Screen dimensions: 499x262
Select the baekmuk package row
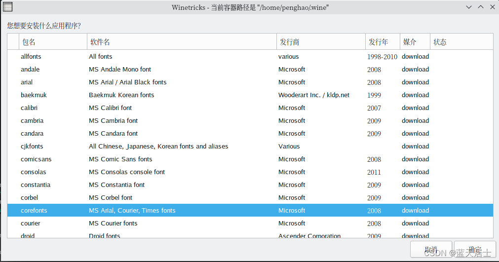250,95
